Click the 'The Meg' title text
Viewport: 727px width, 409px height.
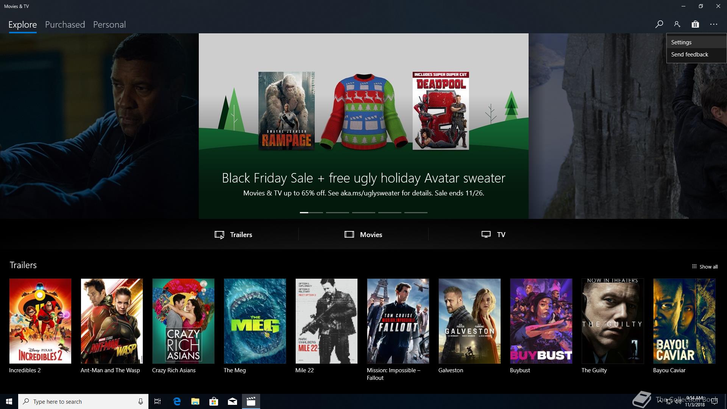[x=235, y=370]
